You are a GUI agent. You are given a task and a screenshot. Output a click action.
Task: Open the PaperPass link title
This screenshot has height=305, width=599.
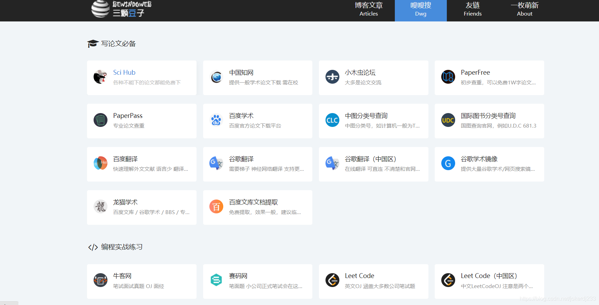tap(128, 115)
